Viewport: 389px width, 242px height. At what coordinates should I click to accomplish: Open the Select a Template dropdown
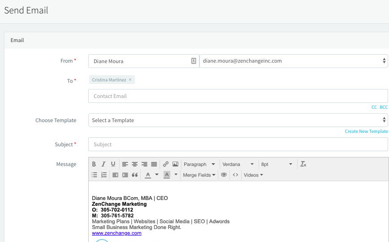click(238, 120)
